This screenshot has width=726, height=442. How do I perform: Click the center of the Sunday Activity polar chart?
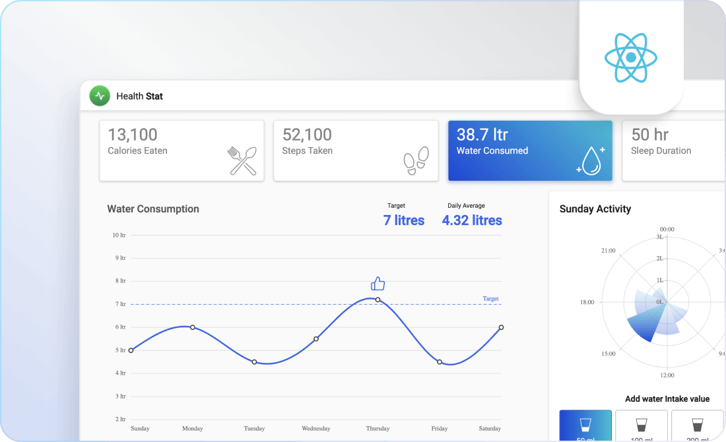click(667, 302)
